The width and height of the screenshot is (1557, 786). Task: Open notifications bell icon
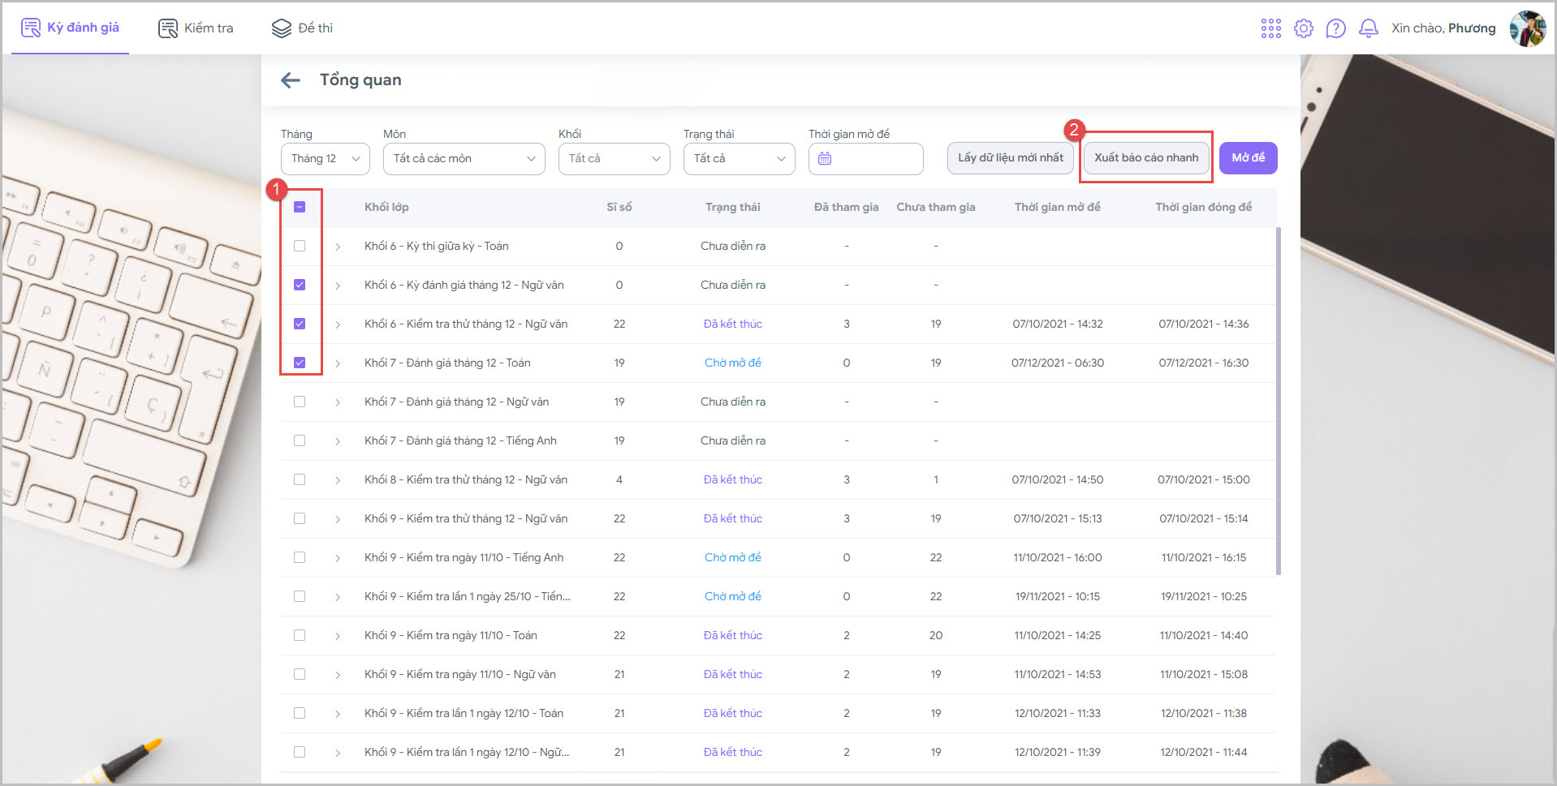pyautogui.click(x=1368, y=28)
